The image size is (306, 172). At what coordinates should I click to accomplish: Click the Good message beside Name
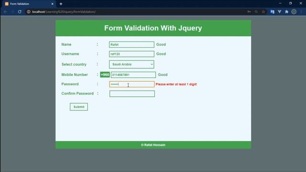(161, 44)
